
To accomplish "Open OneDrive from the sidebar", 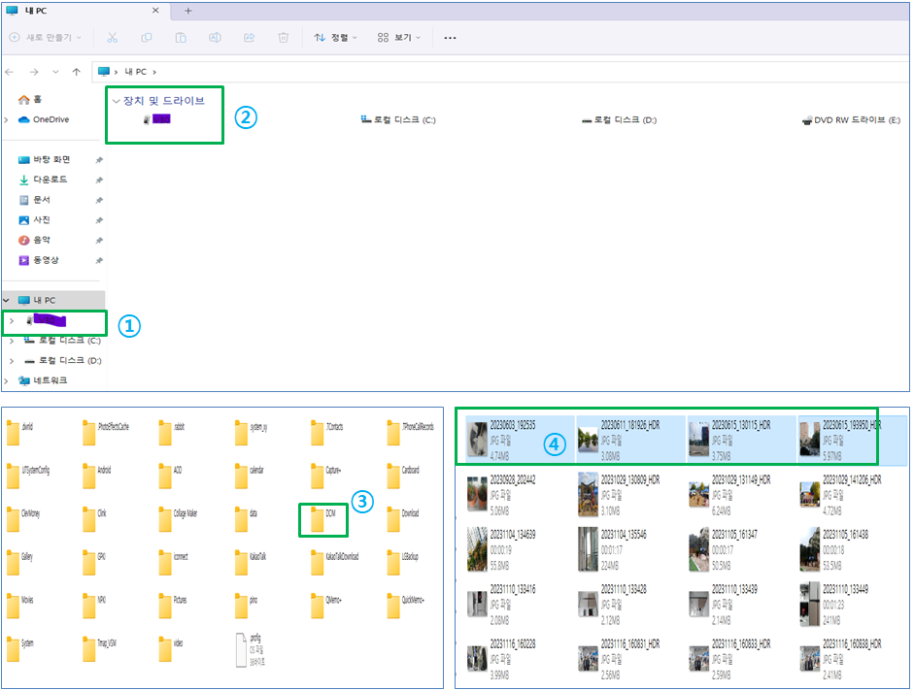I will [47, 119].
